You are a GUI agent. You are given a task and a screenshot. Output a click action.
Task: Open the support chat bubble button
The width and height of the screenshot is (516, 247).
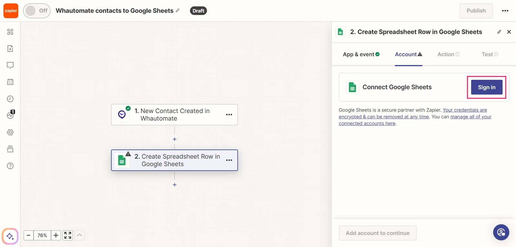(x=501, y=232)
